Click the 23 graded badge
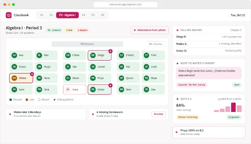This screenshot has height=144, width=251. 234,117
